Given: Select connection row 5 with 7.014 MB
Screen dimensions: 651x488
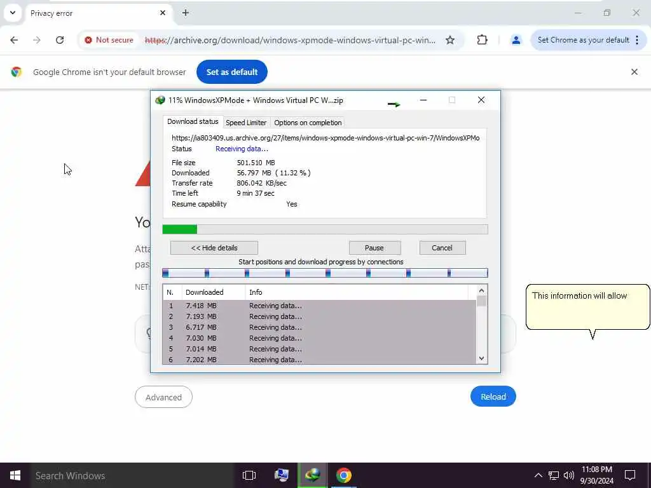Looking at the screenshot, I should pyautogui.click(x=319, y=349).
